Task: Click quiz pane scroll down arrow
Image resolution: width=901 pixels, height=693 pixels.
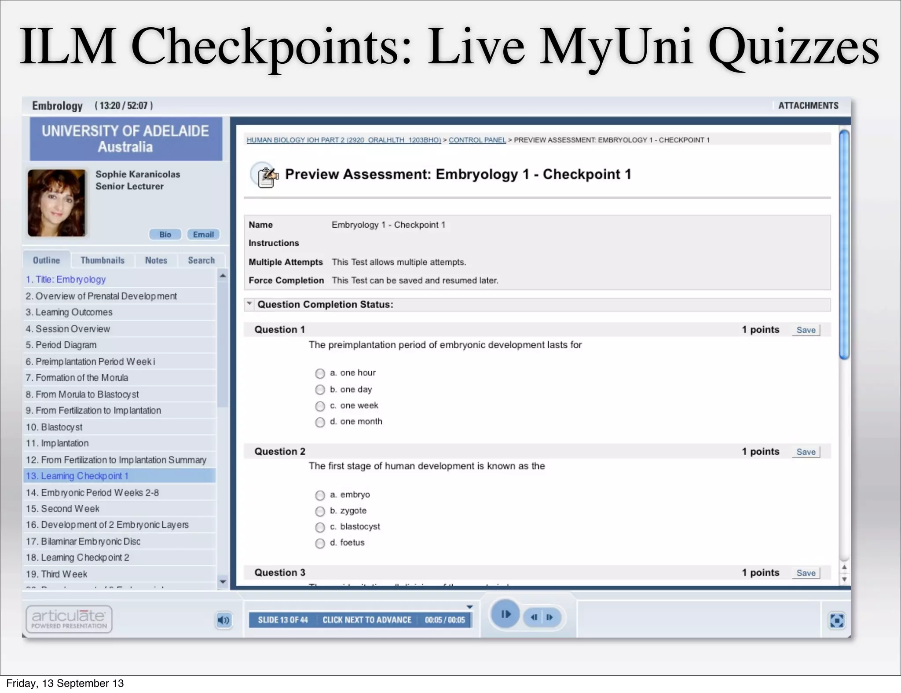Action: pyautogui.click(x=844, y=579)
